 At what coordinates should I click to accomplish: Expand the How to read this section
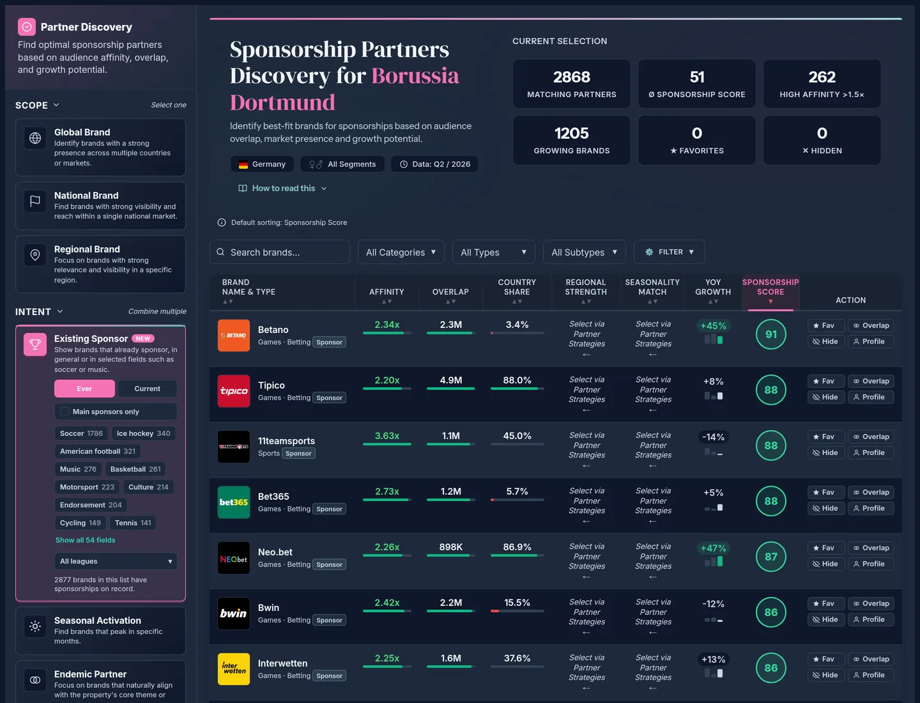[282, 189]
